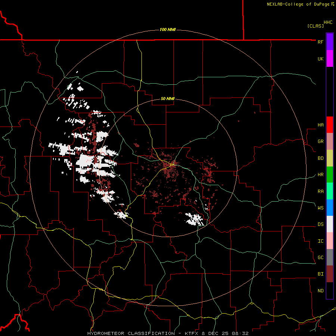Click the BD legend label
The image size is (336, 336).
tap(320, 158)
